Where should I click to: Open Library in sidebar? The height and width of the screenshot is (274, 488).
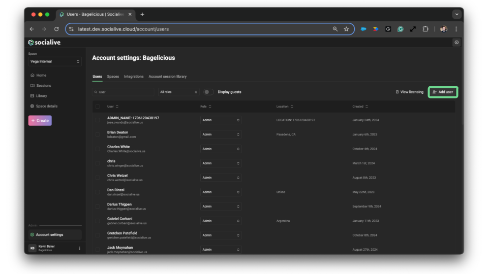39,96
